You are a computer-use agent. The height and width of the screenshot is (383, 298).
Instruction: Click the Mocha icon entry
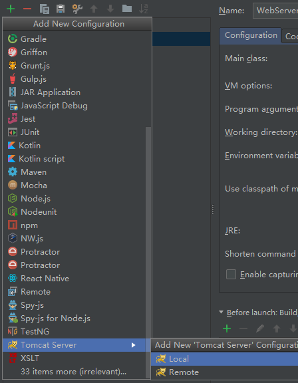coord(13,185)
